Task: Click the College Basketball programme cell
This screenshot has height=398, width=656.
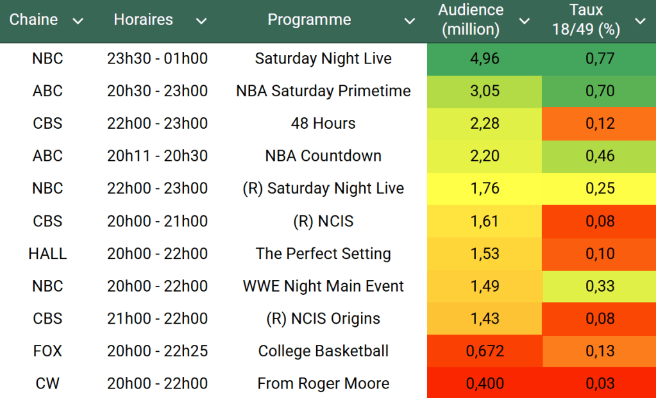Action: (323, 351)
